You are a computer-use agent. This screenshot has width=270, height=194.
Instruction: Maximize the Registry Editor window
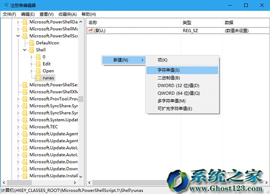(246, 5)
